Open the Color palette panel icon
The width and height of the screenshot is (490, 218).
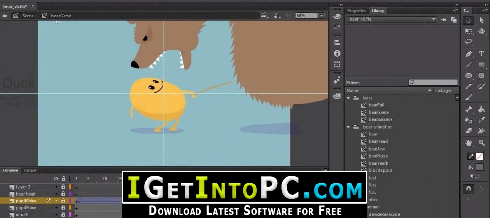[x=337, y=16]
